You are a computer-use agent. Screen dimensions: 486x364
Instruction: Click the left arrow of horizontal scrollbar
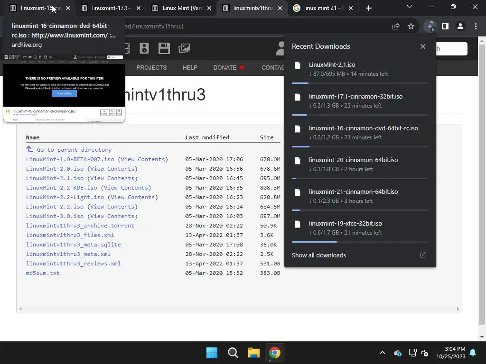coord(20,309)
